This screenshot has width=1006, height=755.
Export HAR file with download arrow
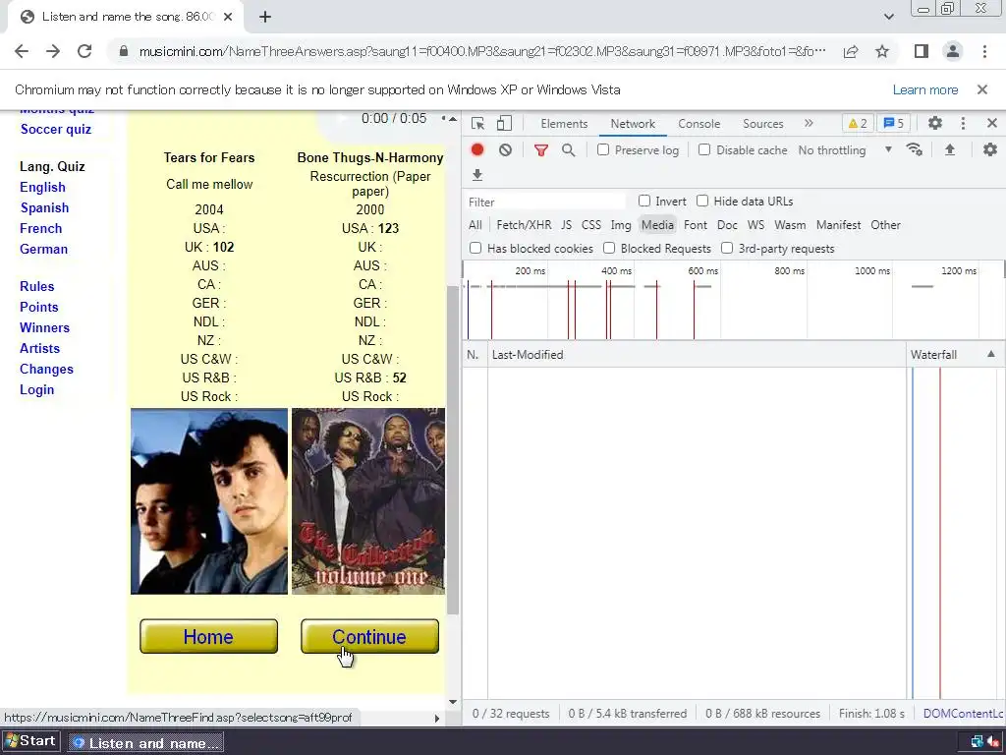pos(477,175)
